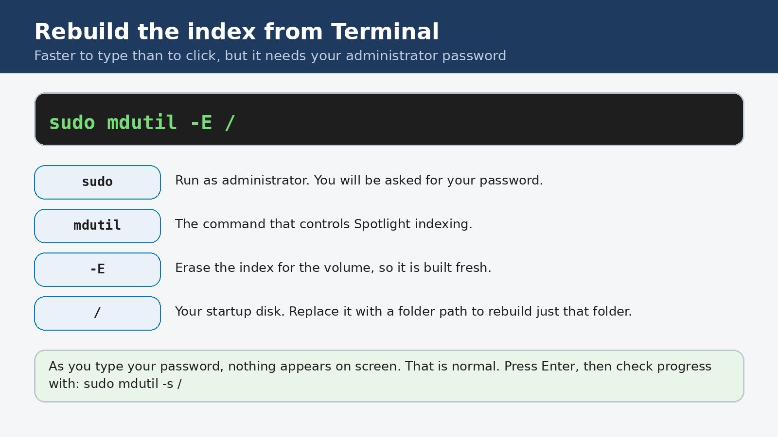Click the "Your startup disk" explanation text

pyautogui.click(x=403, y=312)
